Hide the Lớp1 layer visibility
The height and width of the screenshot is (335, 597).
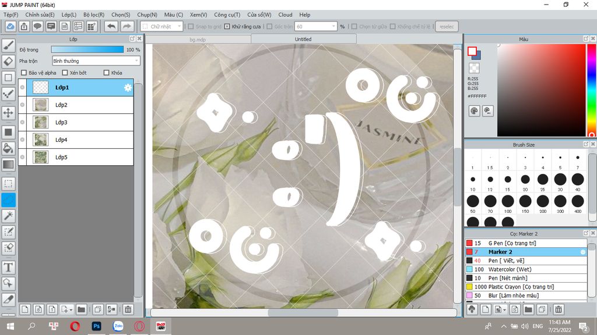pos(23,87)
